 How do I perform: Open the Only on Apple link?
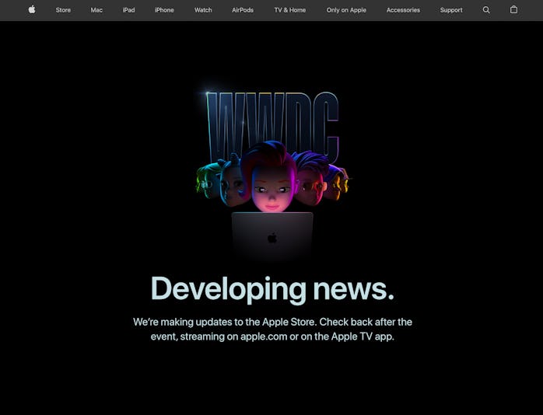346,10
